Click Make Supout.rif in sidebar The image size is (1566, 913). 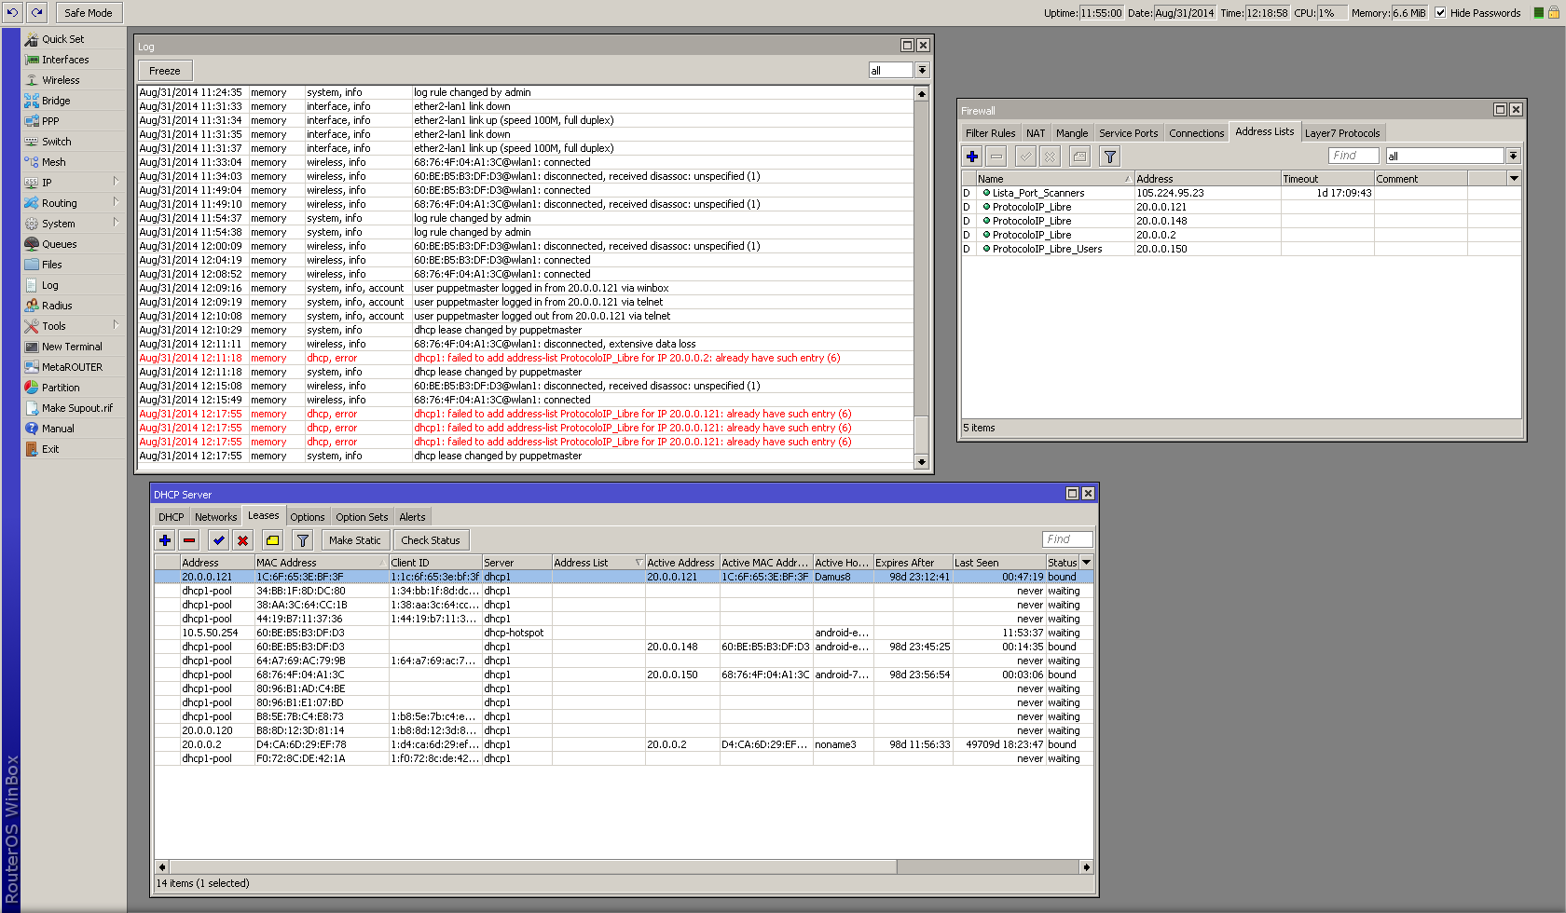coord(76,408)
